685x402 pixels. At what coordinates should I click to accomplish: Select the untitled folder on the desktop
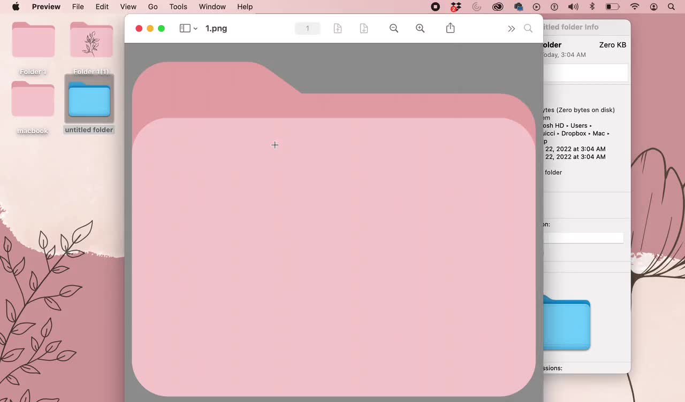point(89,100)
